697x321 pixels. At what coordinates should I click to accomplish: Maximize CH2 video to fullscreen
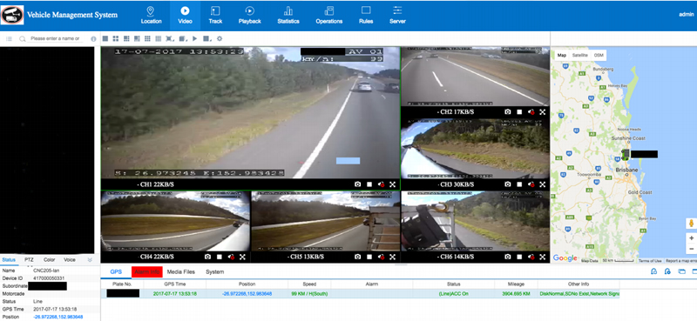(x=542, y=112)
